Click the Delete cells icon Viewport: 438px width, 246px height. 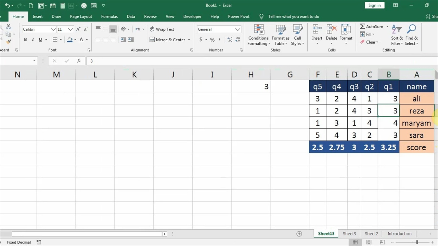tap(331, 30)
